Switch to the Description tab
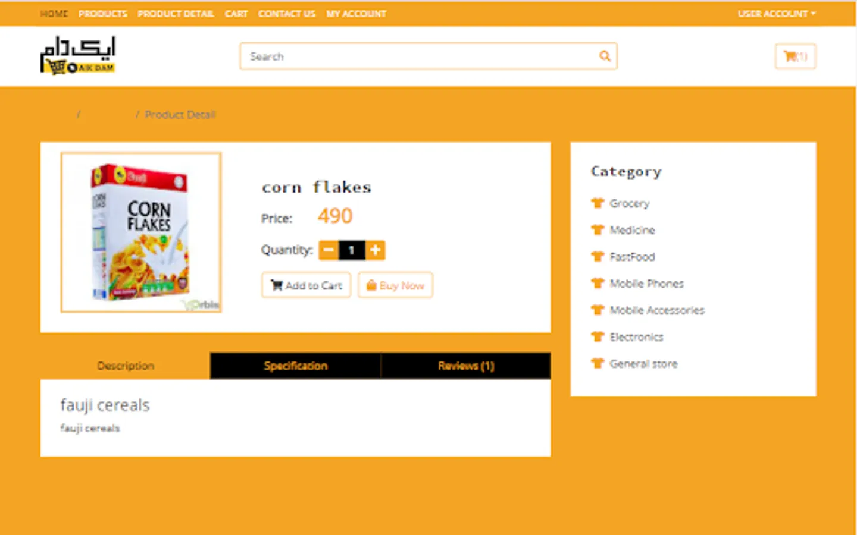The width and height of the screenshot is (857, 535). click(x=125, y=366)
